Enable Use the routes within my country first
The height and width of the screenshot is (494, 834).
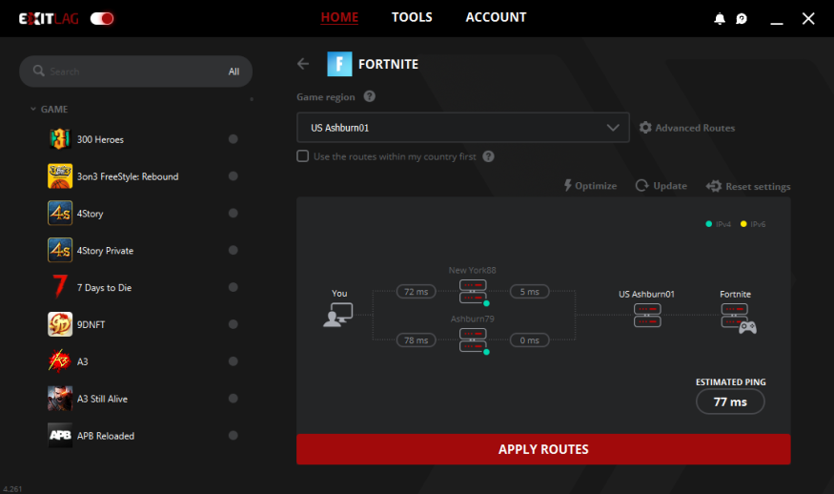pyautogui.click(x=303, y=156)
